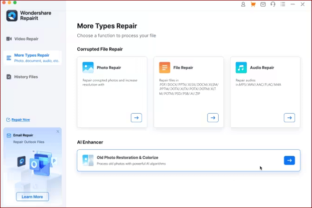
Task: Click the Email Repair envelope icon
Action: pos(9,135)
